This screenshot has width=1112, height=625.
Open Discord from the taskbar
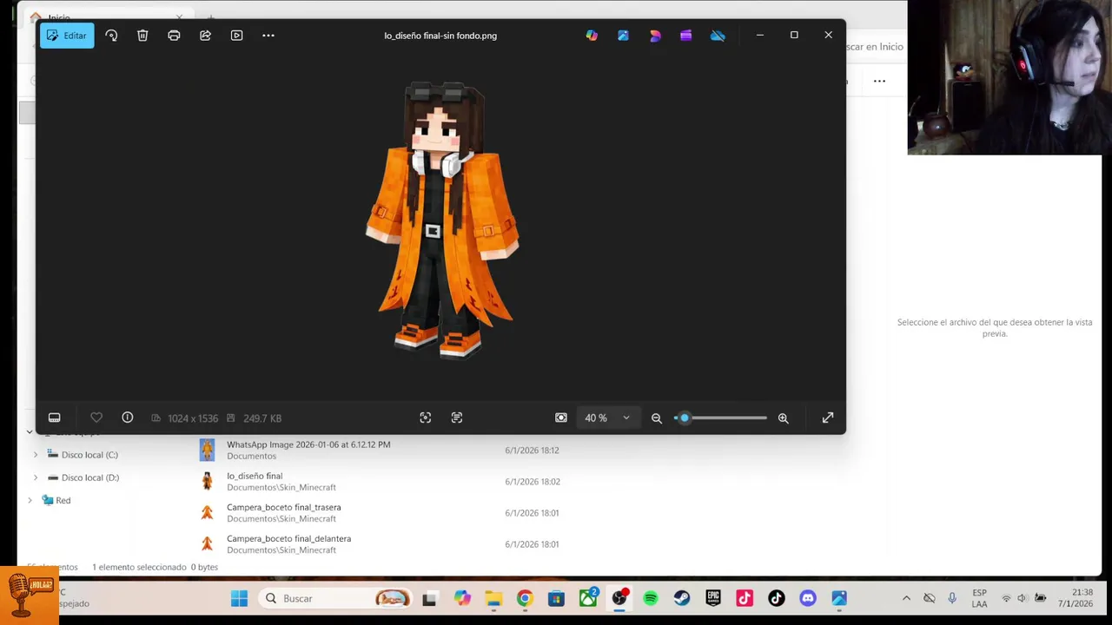pos(808,598)
